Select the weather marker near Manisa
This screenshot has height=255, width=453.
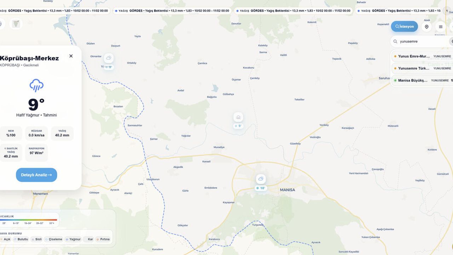[261, 179]
